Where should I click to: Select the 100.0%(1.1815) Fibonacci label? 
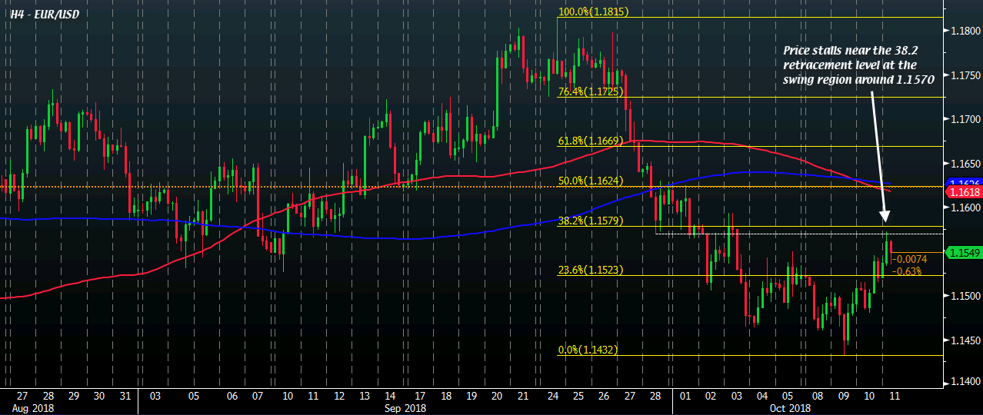tap(592, 12)
